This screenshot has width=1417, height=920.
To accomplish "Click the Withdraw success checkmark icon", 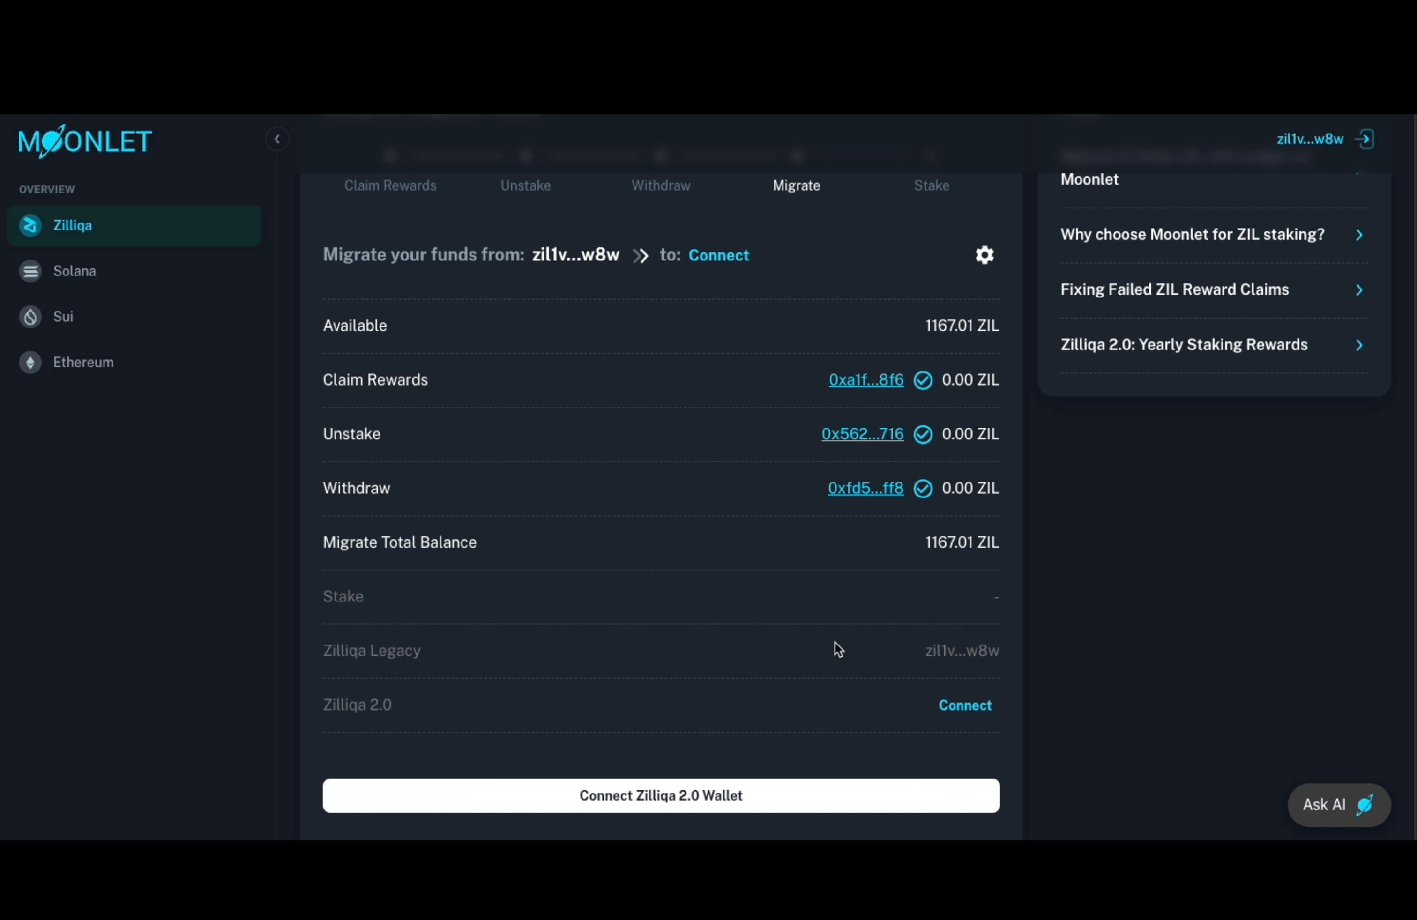I will click(x=924, y=489).
